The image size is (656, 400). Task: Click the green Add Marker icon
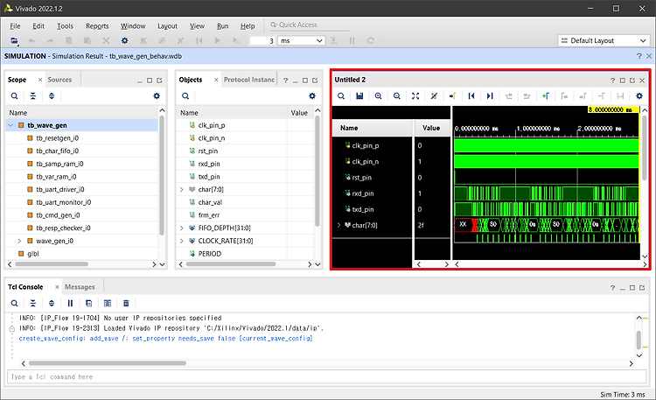click(546, 96)
